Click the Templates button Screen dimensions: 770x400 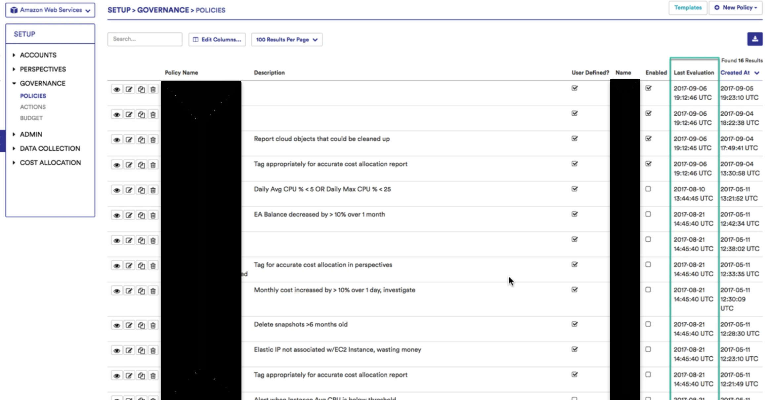tap(688, 8)
